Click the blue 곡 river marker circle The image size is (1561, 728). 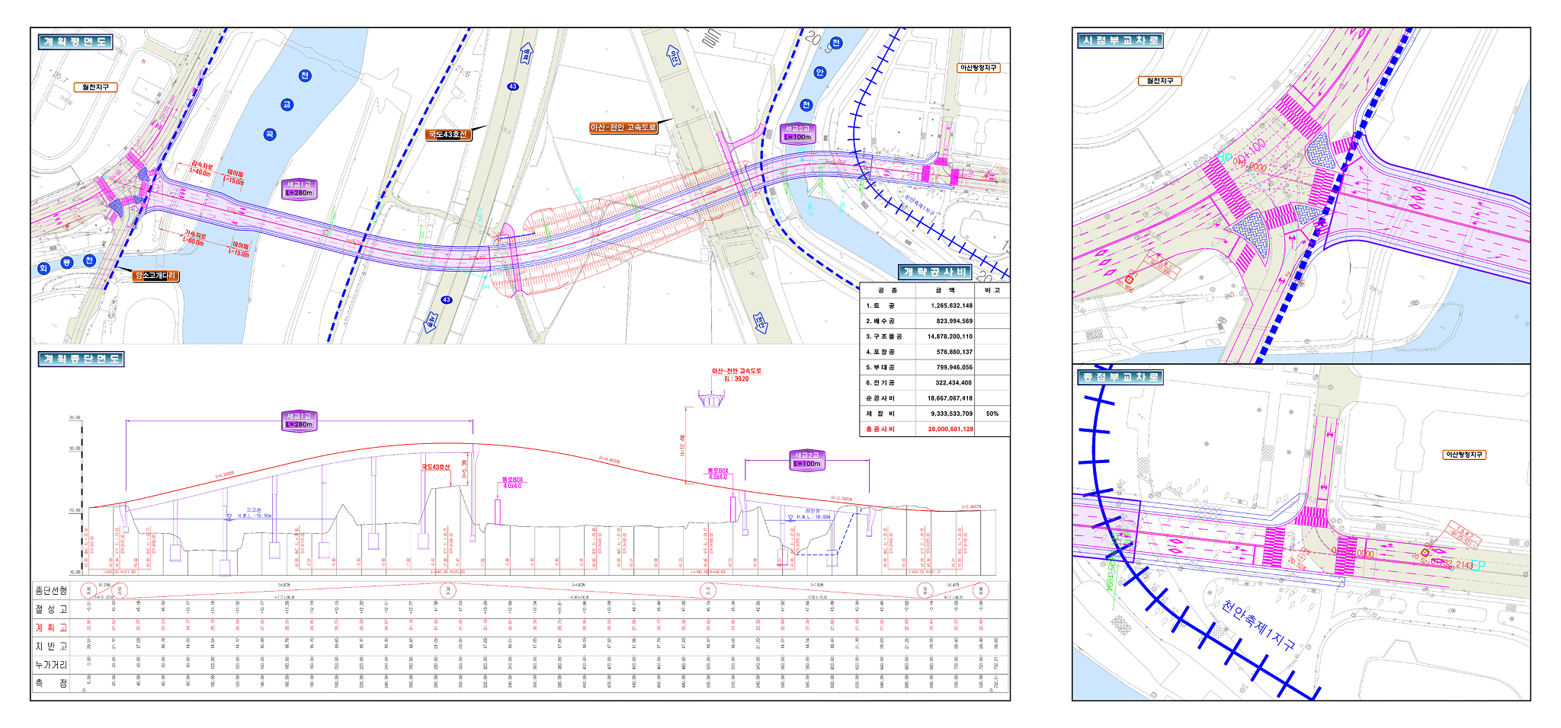click(270, 135)
